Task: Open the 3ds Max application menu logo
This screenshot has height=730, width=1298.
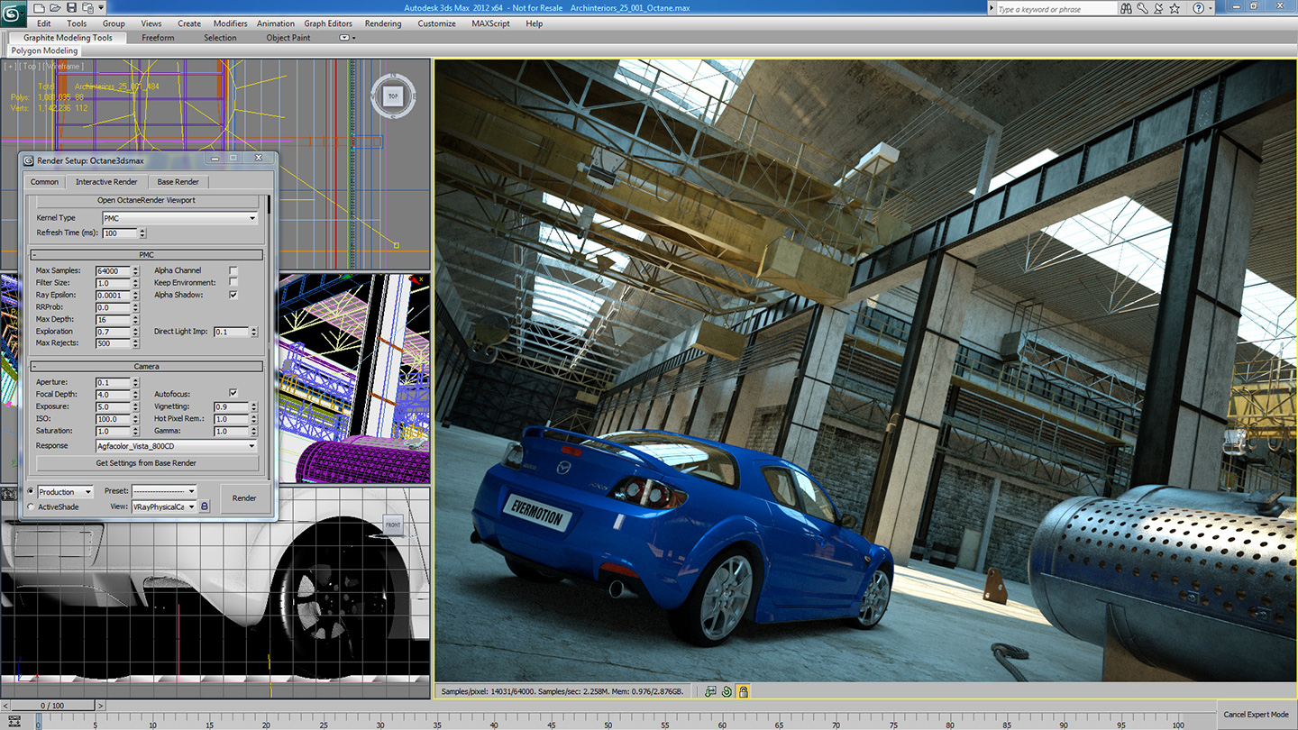Action: (x=14, y=12)
